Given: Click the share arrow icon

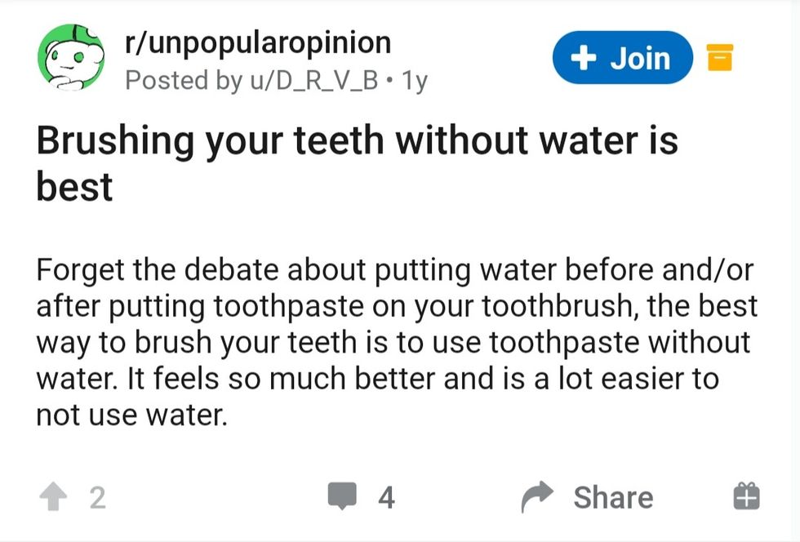Looking at the screenshot, I should tap(537, 497).
